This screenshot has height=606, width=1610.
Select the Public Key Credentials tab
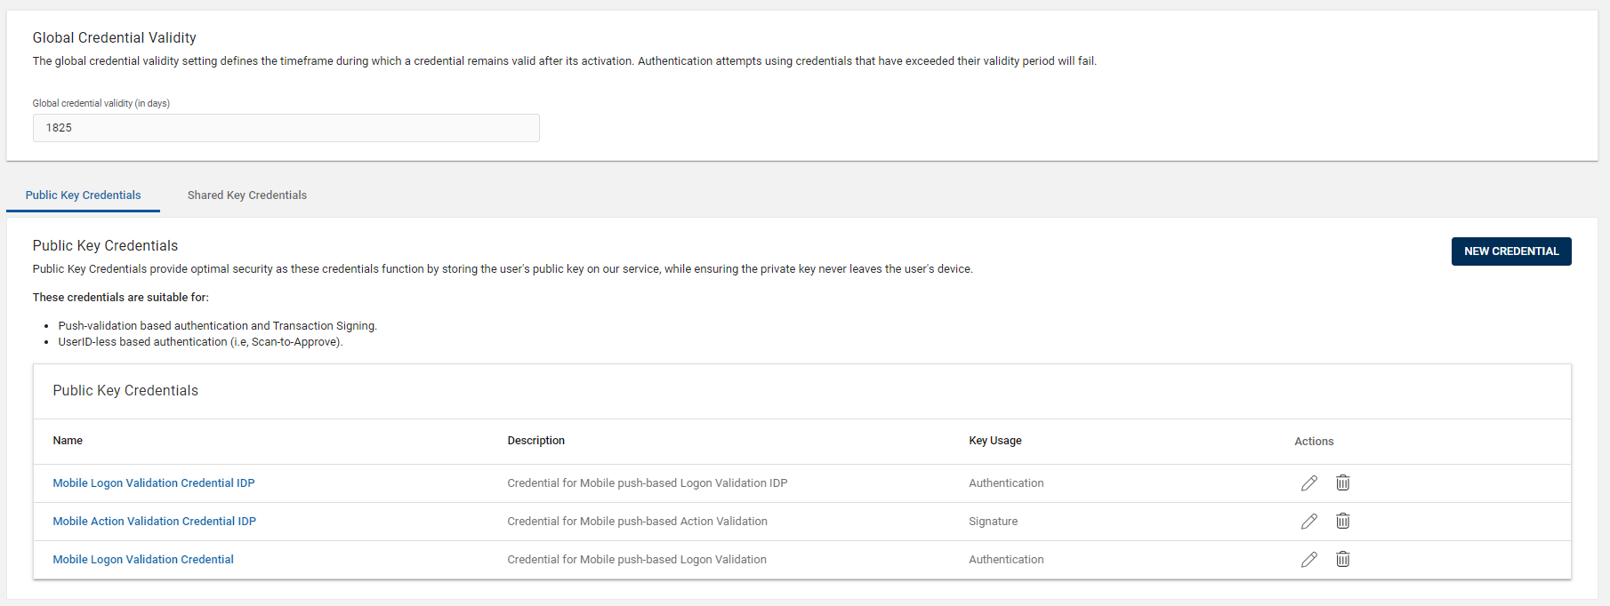(83, 195)
